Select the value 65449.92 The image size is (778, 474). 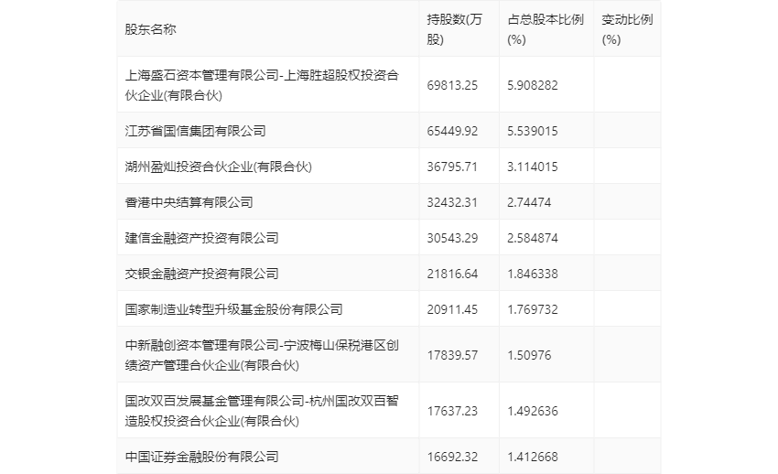(452, 131)
